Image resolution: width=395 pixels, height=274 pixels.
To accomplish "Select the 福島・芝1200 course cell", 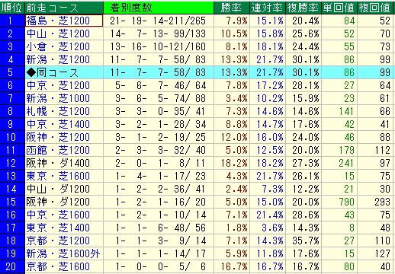I will [x=64, y=21].
